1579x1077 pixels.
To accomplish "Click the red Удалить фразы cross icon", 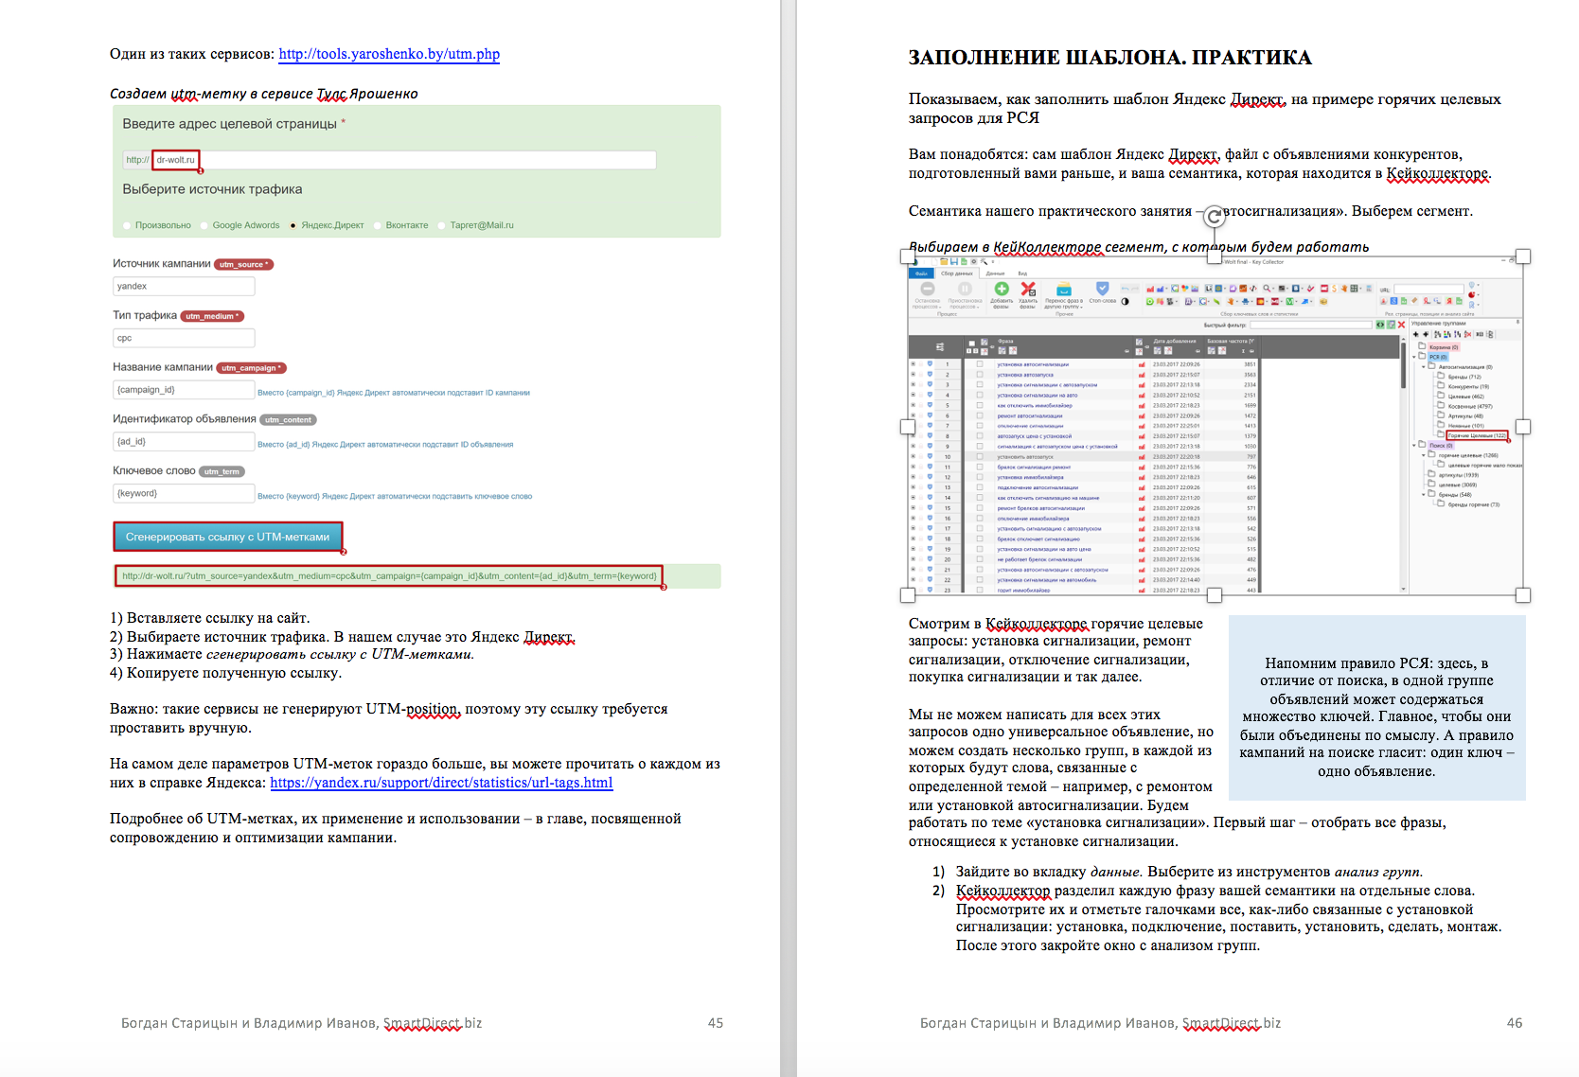I will pyautogui.click(x=1028, y=289).
